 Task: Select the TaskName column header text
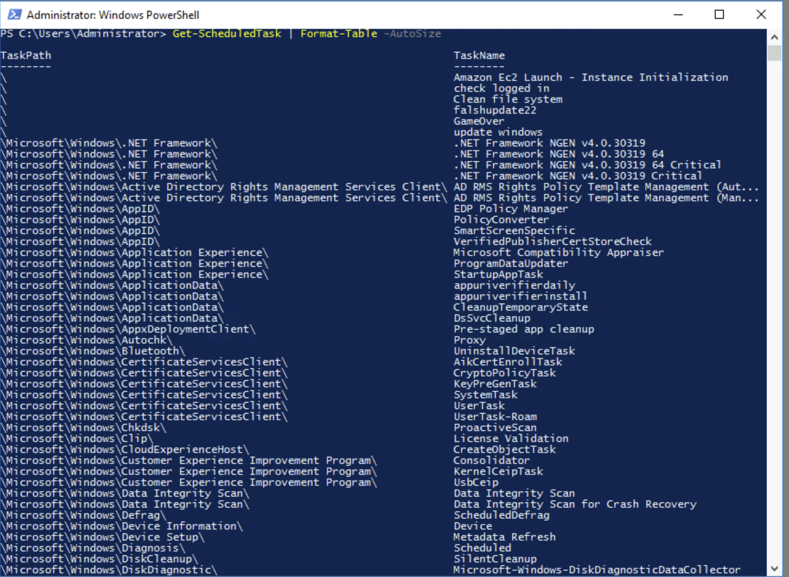coord(479,55)
